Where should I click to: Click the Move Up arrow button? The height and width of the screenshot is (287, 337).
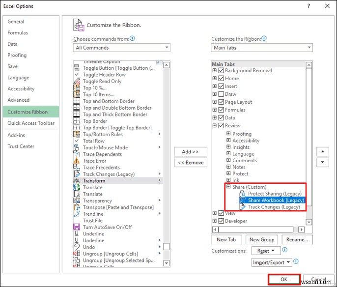[x=323, y=151]
